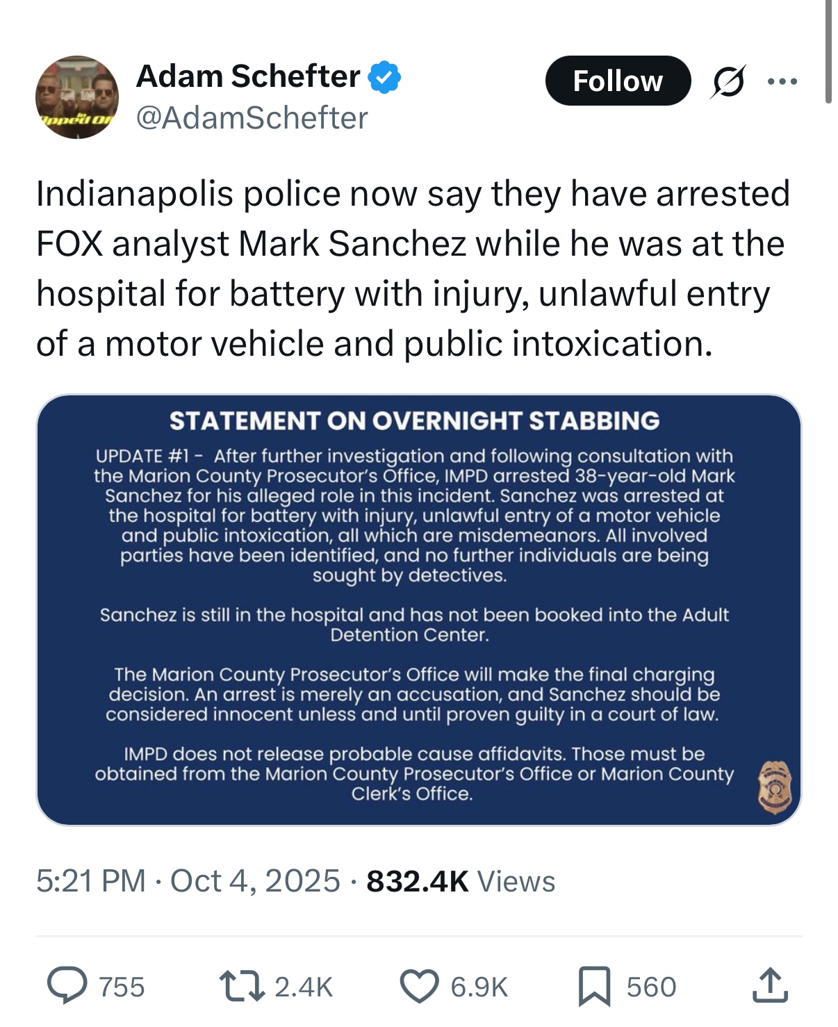
Task: Follow Adam Schefter
Action: pyautogui.click(x=618, y=81)
